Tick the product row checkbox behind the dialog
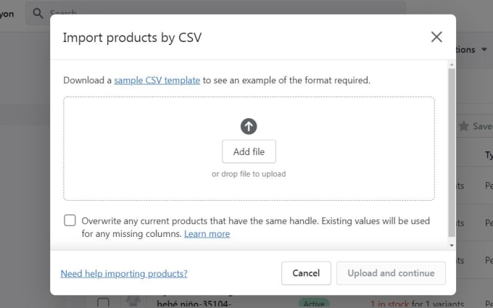Image resolution: width=493 pixels, height=308 pixels. click(103, 302)
